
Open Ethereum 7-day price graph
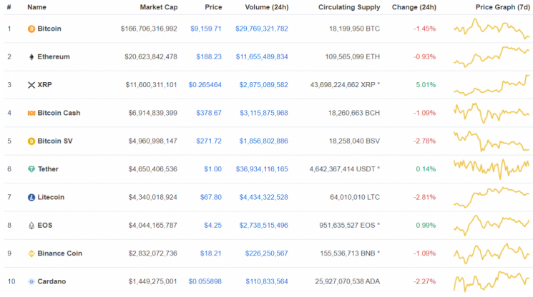[492, 57]
